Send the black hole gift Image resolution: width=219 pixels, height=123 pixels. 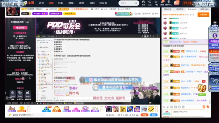click(x=109, y=109)
